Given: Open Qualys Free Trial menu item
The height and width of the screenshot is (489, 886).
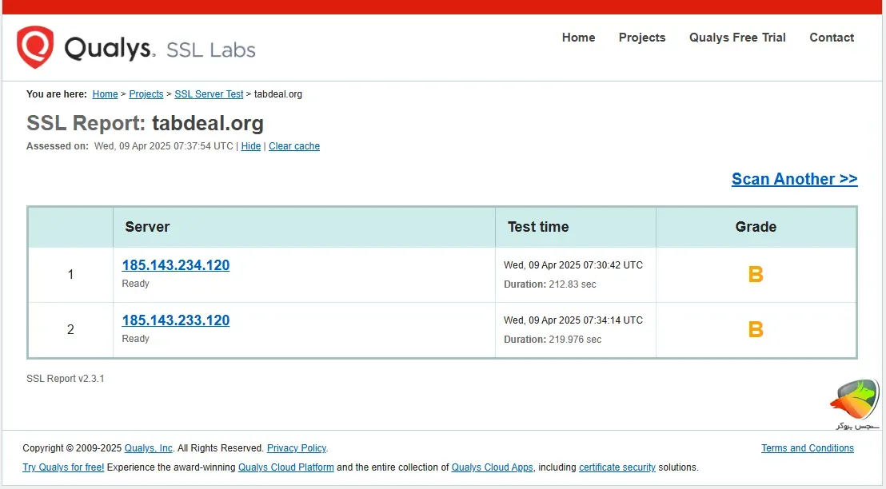Looking at the screenshot, I should pyautogui.click(x=736, y=38).
